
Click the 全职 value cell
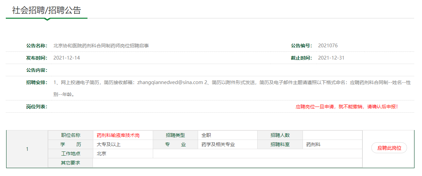coord(227,135)
